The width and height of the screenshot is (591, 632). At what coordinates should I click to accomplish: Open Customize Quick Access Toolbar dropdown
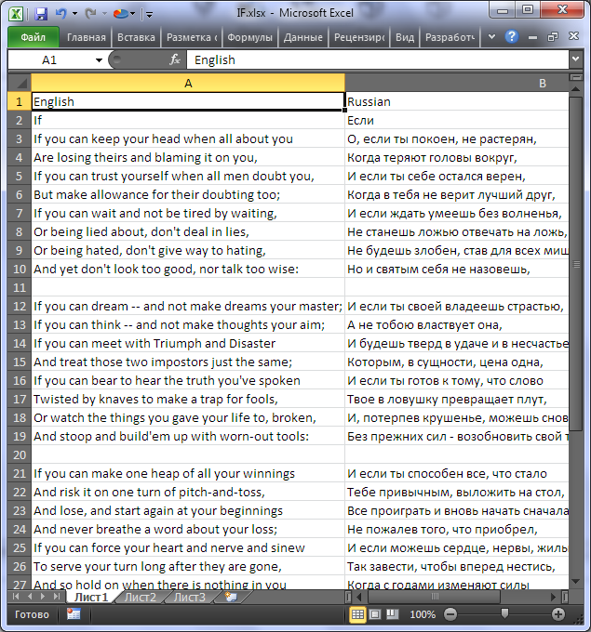(150, 14)
